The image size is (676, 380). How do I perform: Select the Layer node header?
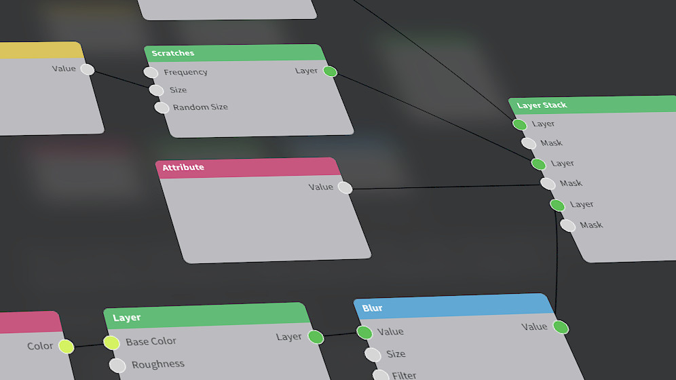(207, 316)
